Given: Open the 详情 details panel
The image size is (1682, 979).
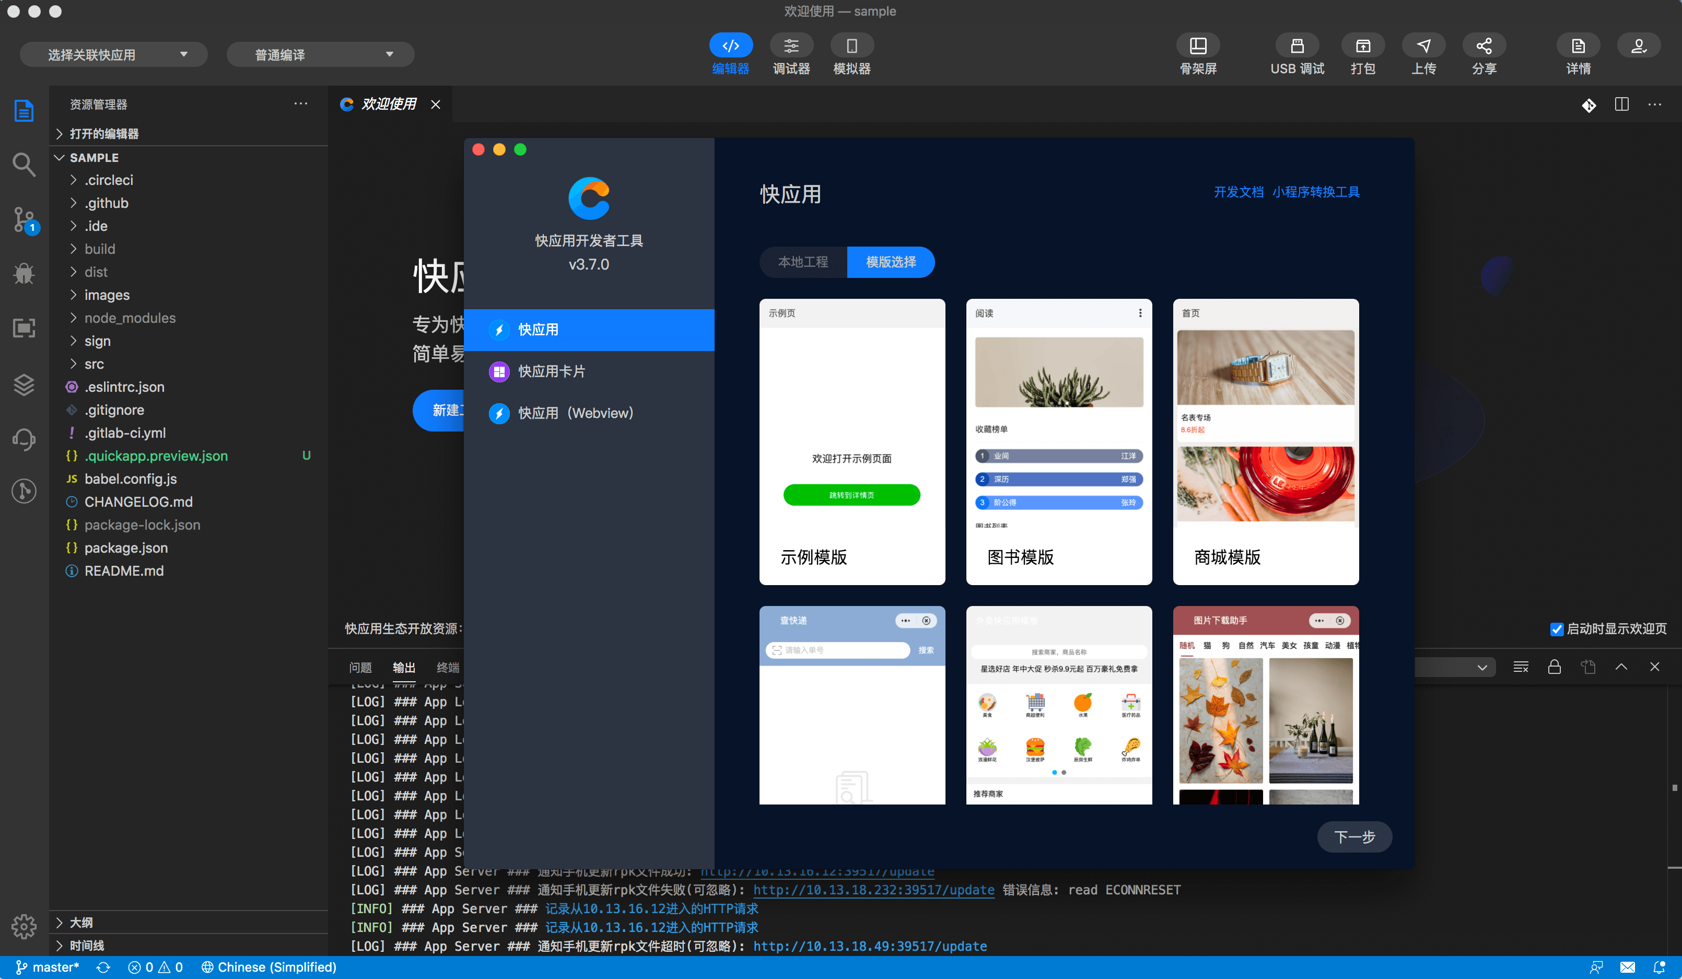Looking at the screenshot, I should pyautogui.click(x=1577, y=53).
